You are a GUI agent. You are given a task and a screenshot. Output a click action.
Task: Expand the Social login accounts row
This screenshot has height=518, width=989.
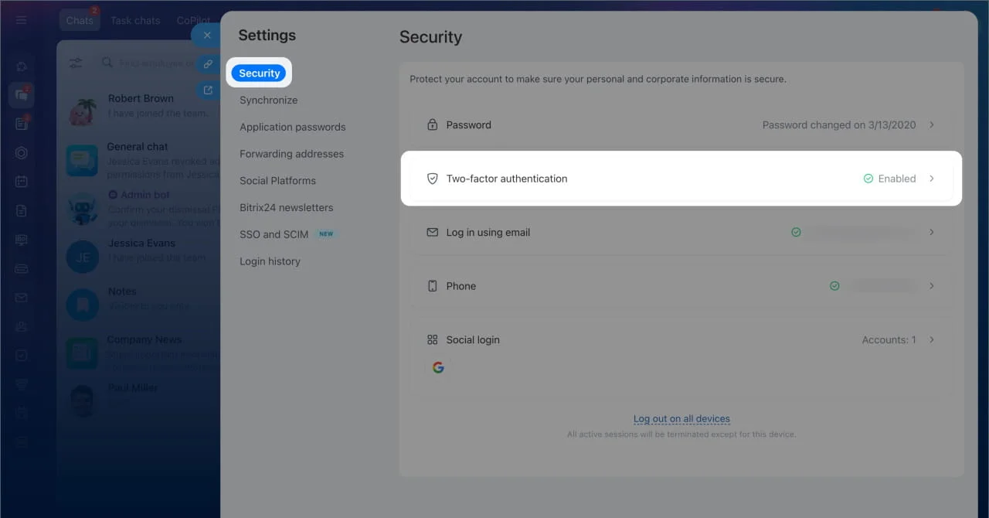tap(933, 339)
